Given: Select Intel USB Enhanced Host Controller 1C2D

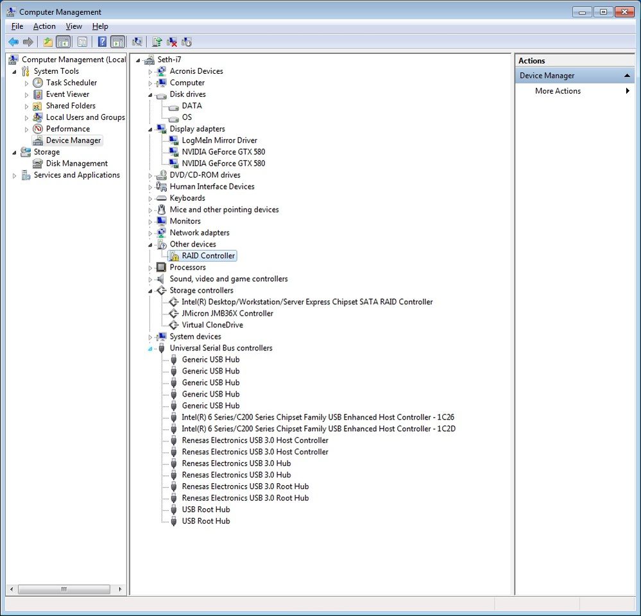Looking at the screenshot, I should (318, 429).
